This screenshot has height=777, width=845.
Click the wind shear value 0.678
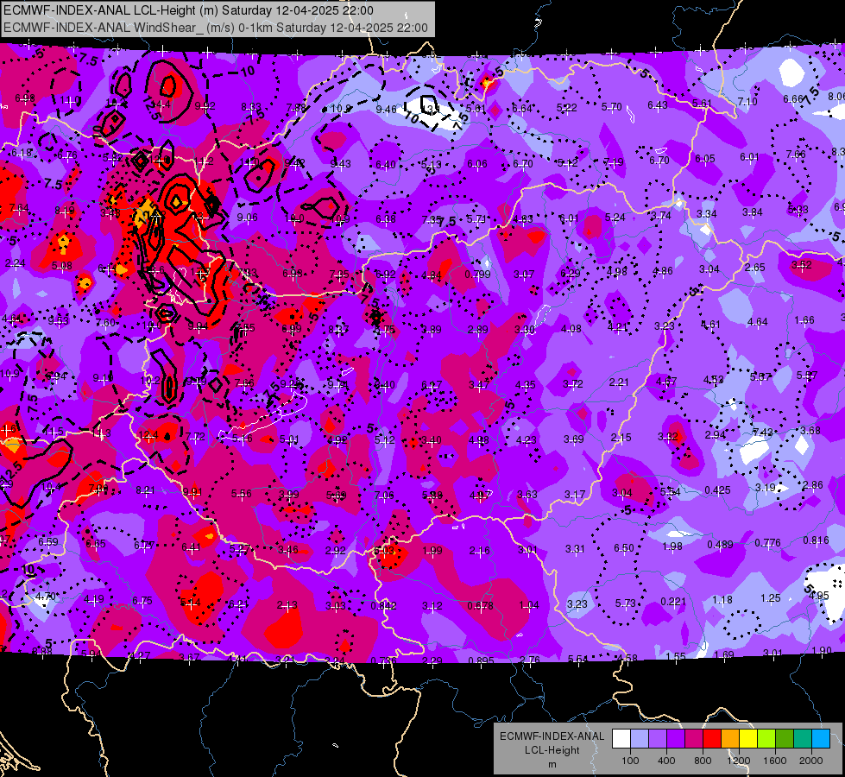point(480,605)
